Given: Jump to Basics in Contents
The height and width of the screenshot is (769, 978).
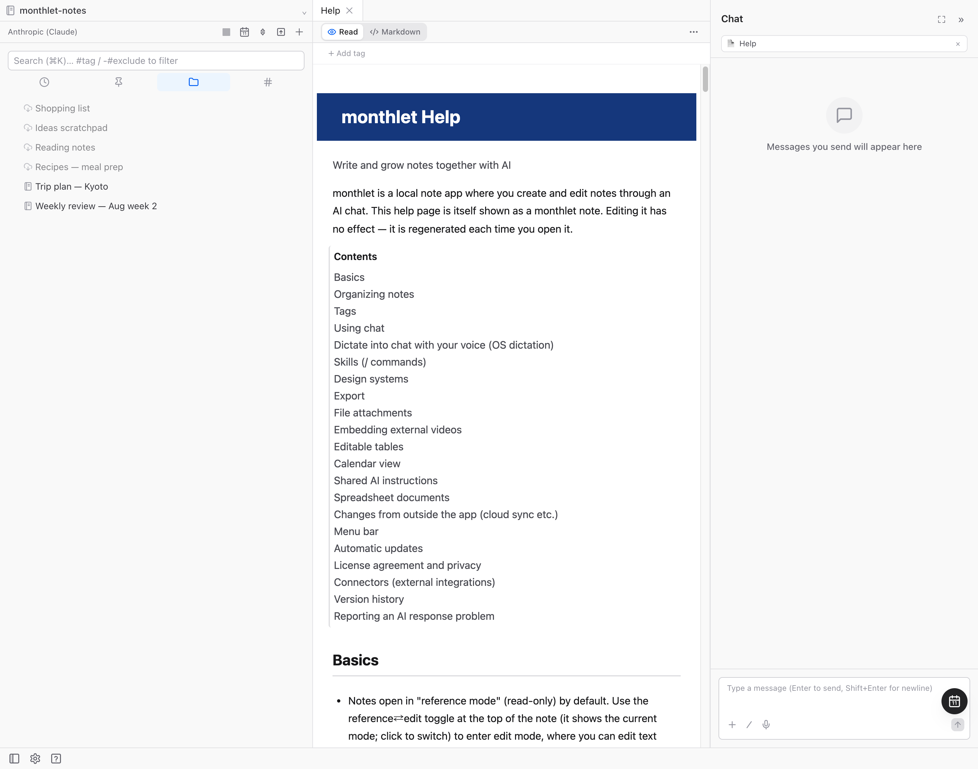Looking at the screenshot, I should click(x=349, y=277).
